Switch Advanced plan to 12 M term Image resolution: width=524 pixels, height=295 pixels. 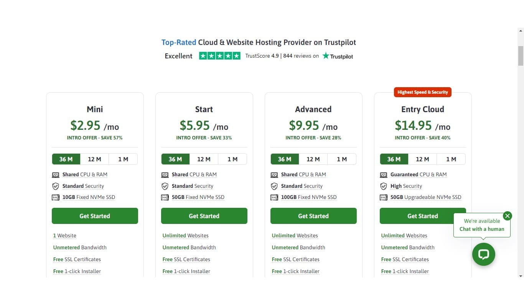(313, 159)
